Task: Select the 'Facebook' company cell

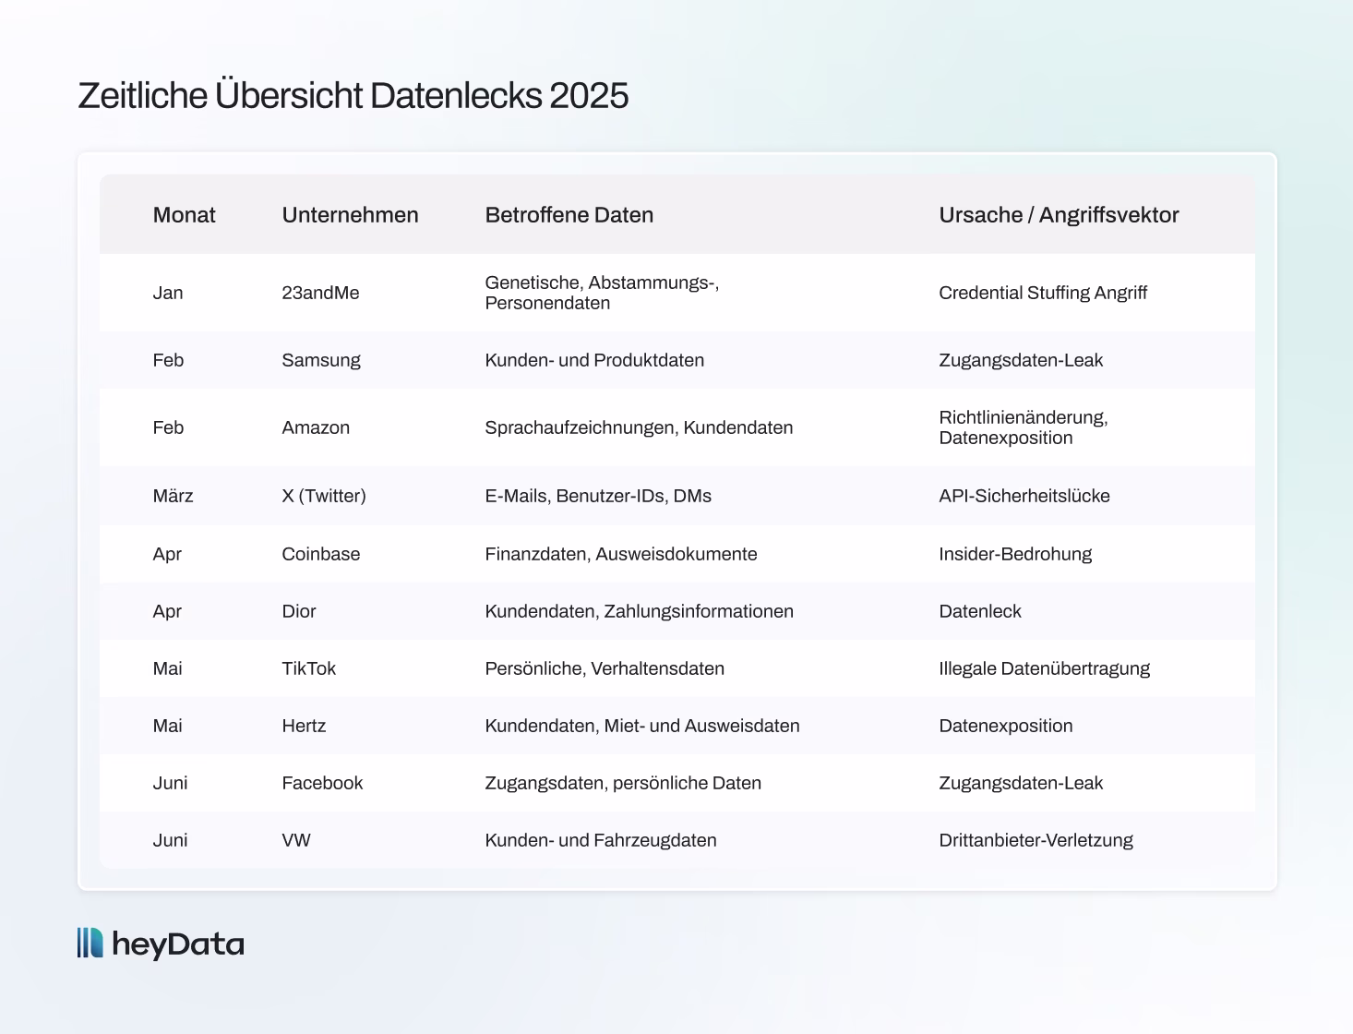Action: (322, 783)
